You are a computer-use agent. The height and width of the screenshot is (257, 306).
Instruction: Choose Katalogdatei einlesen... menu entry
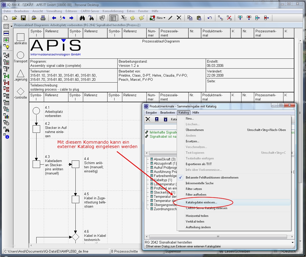click(x=201, y=202)
